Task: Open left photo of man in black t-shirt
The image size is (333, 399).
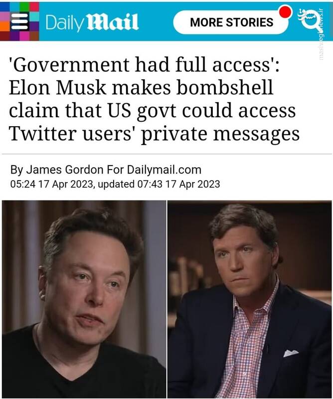Action: click(x=84, y=299)
